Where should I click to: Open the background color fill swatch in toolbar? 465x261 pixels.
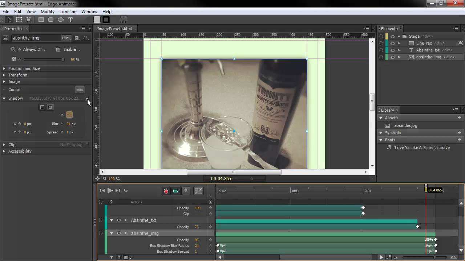coord(97,20)
